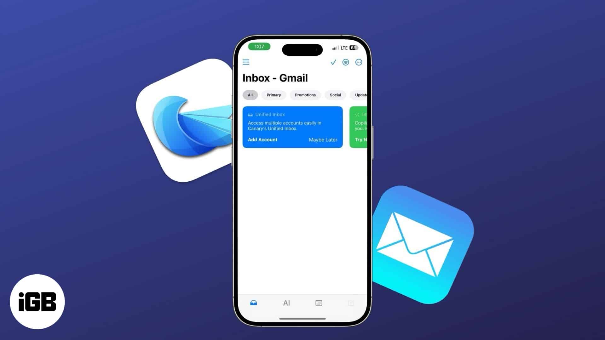Select the Primary inbox tab
The height and width of the screenshot is (340, 605).
(274, 95)
